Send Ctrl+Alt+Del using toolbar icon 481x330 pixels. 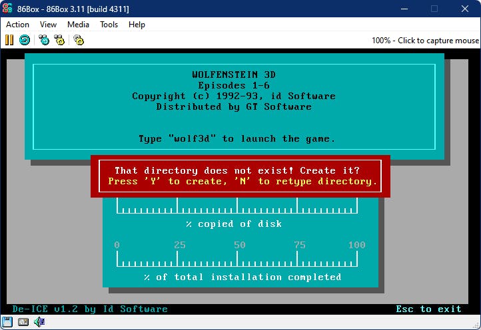click(x=44, y=40)
